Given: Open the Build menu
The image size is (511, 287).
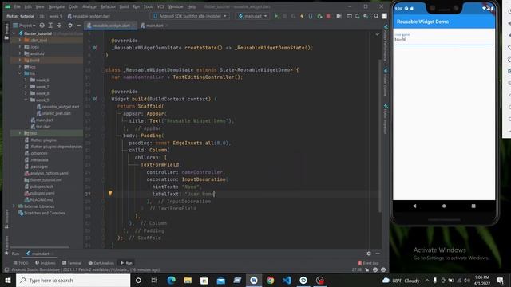Looking at the screenshot, I should (125, 6).
